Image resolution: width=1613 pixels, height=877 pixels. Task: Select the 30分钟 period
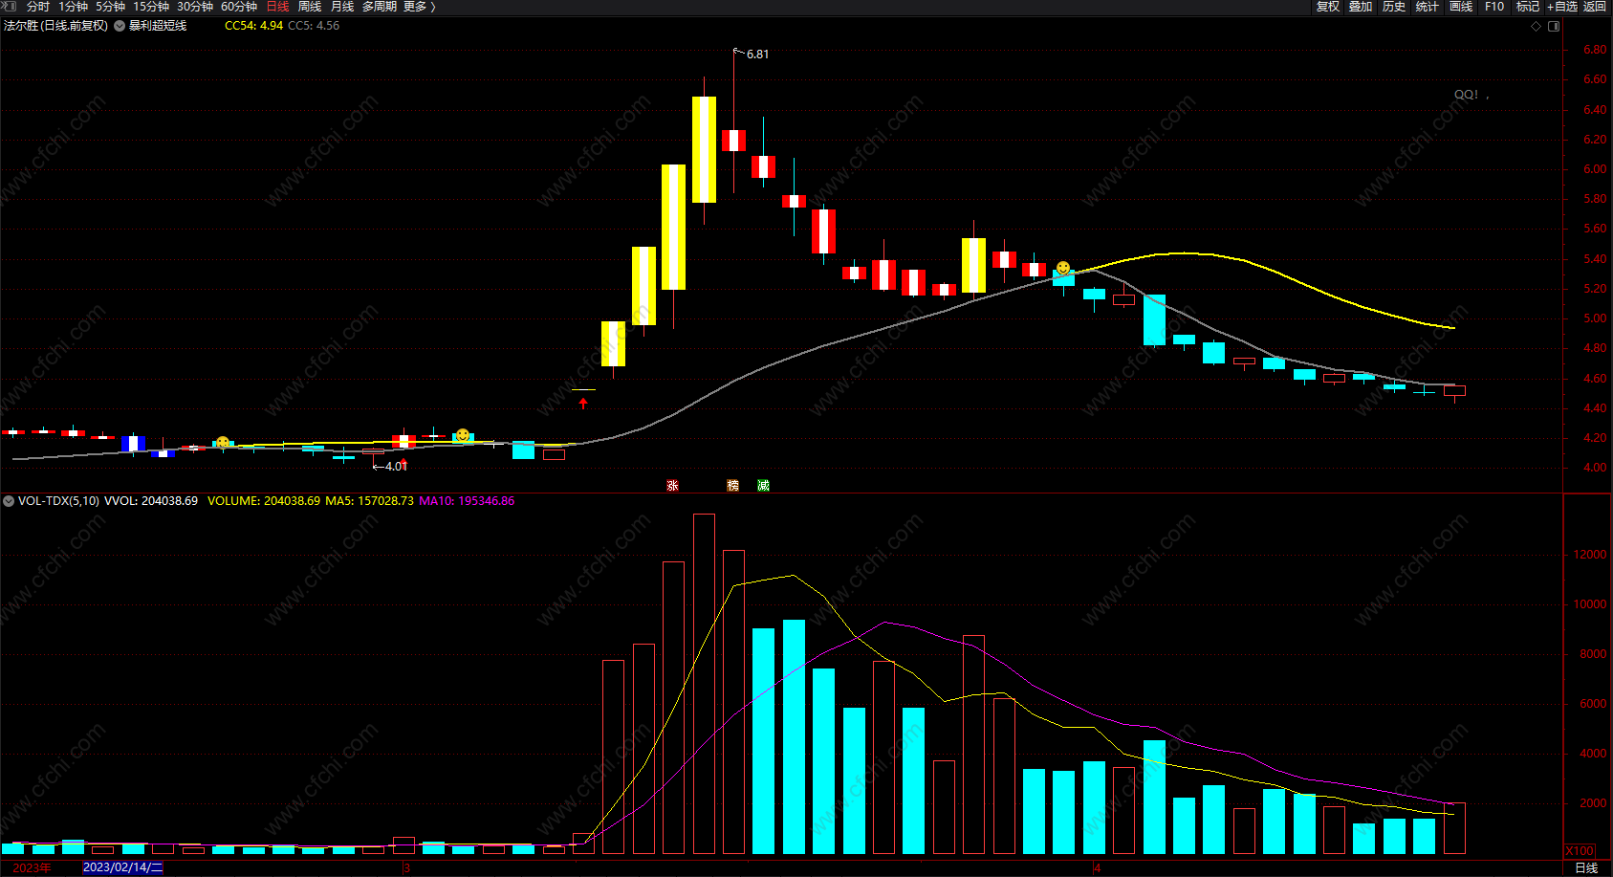pyautogui.click(x=195, y=7)
